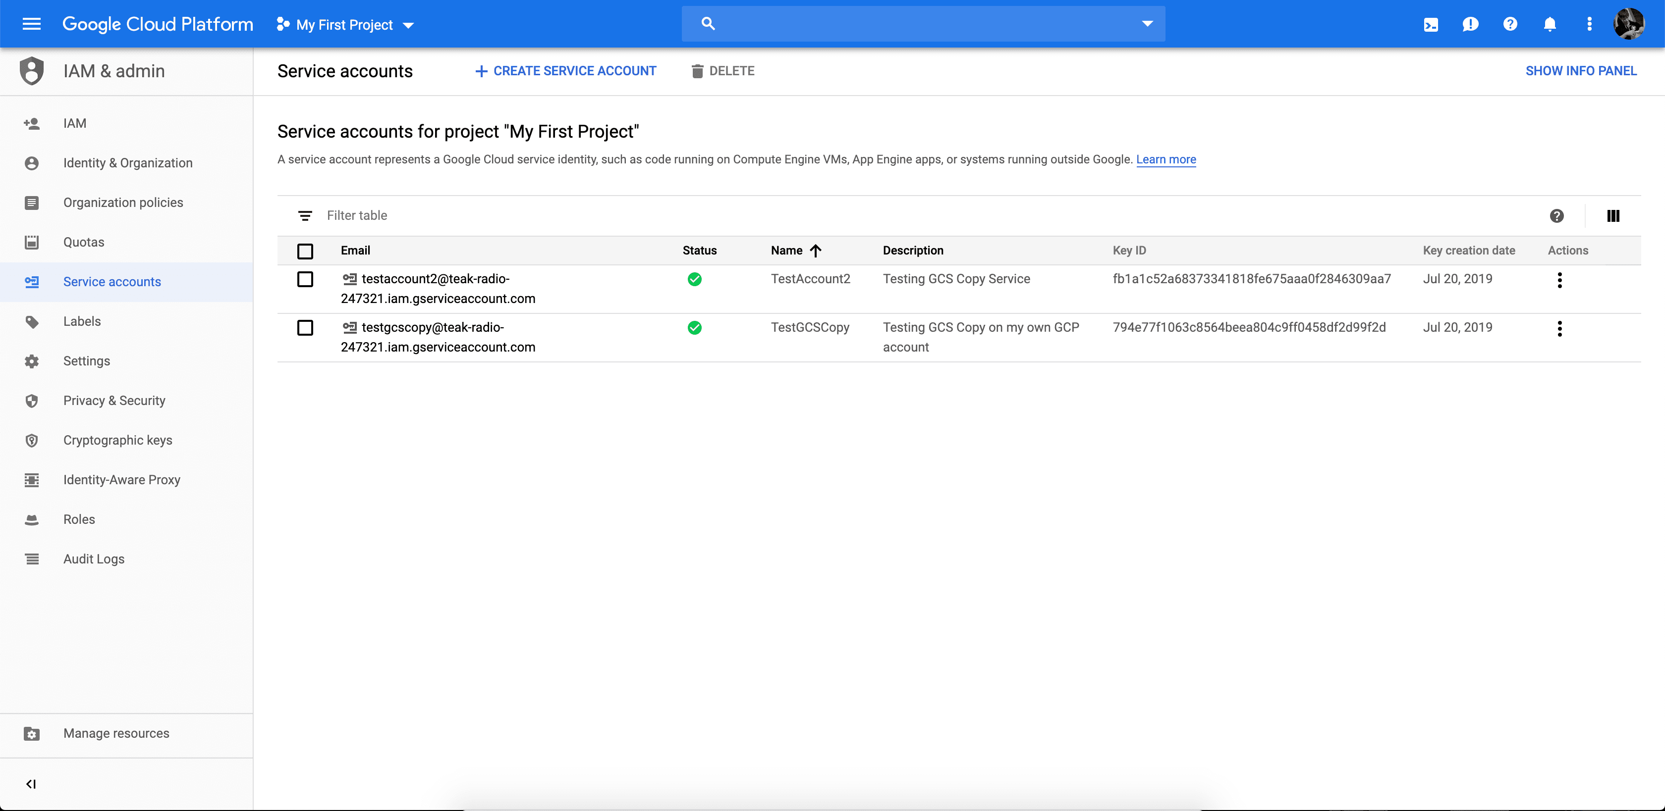Click the table help circle icon
The height and width of the screenshot is (811, 1665).
1557,216
